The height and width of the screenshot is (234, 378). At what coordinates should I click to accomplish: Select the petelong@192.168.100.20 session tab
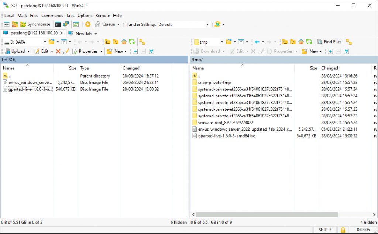34,33
